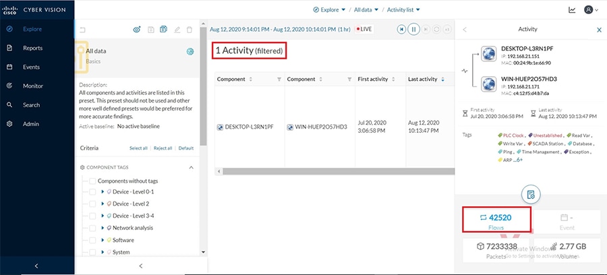Image resolution: width=607 pixels, height=275 pixels.
Task: Click the time range Aug 12, 2020 selector
Action: click(x=281, y=29)
